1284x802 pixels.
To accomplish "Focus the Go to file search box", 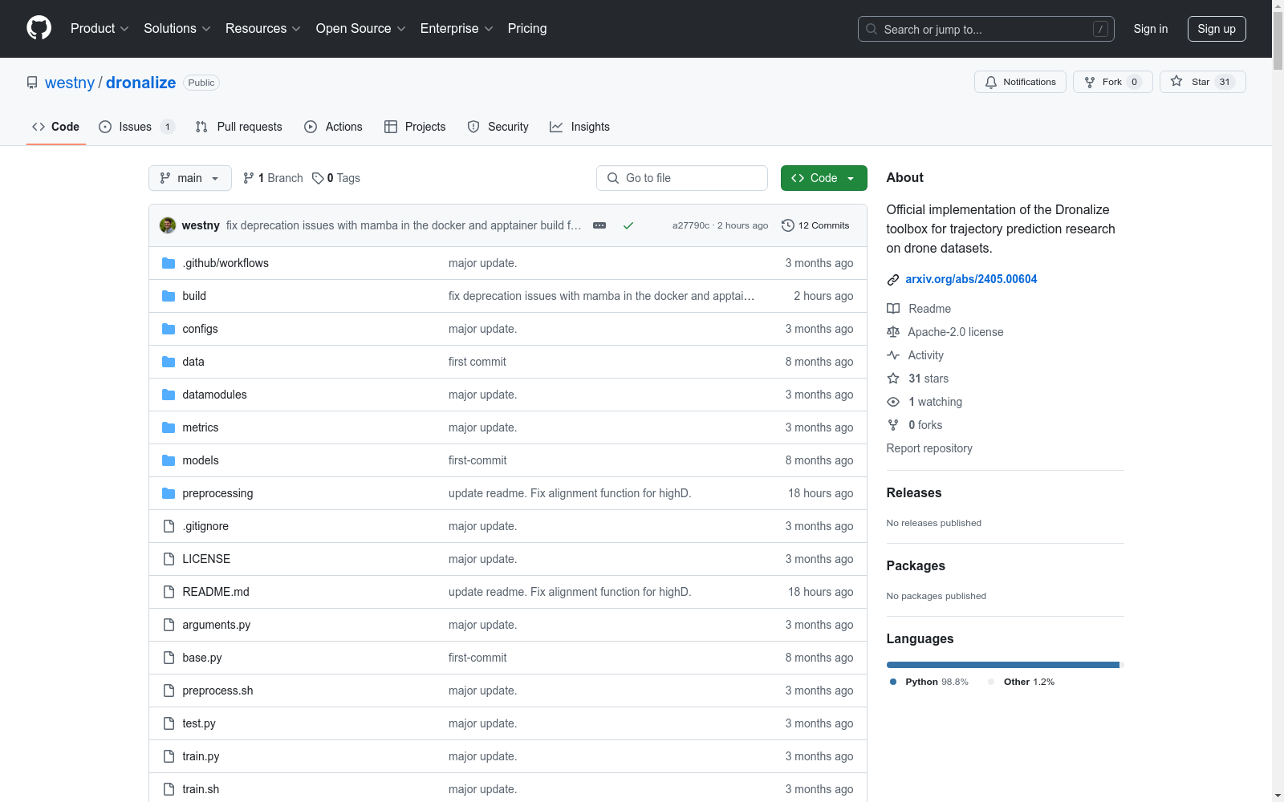I will (x=682, y=178).
